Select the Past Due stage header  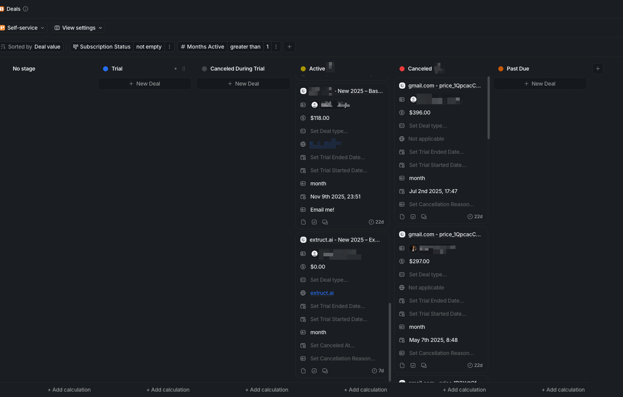point(518,69)
